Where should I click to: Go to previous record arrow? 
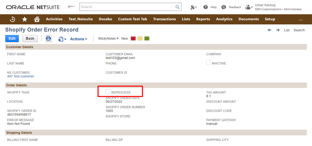[x=270, y=30]
